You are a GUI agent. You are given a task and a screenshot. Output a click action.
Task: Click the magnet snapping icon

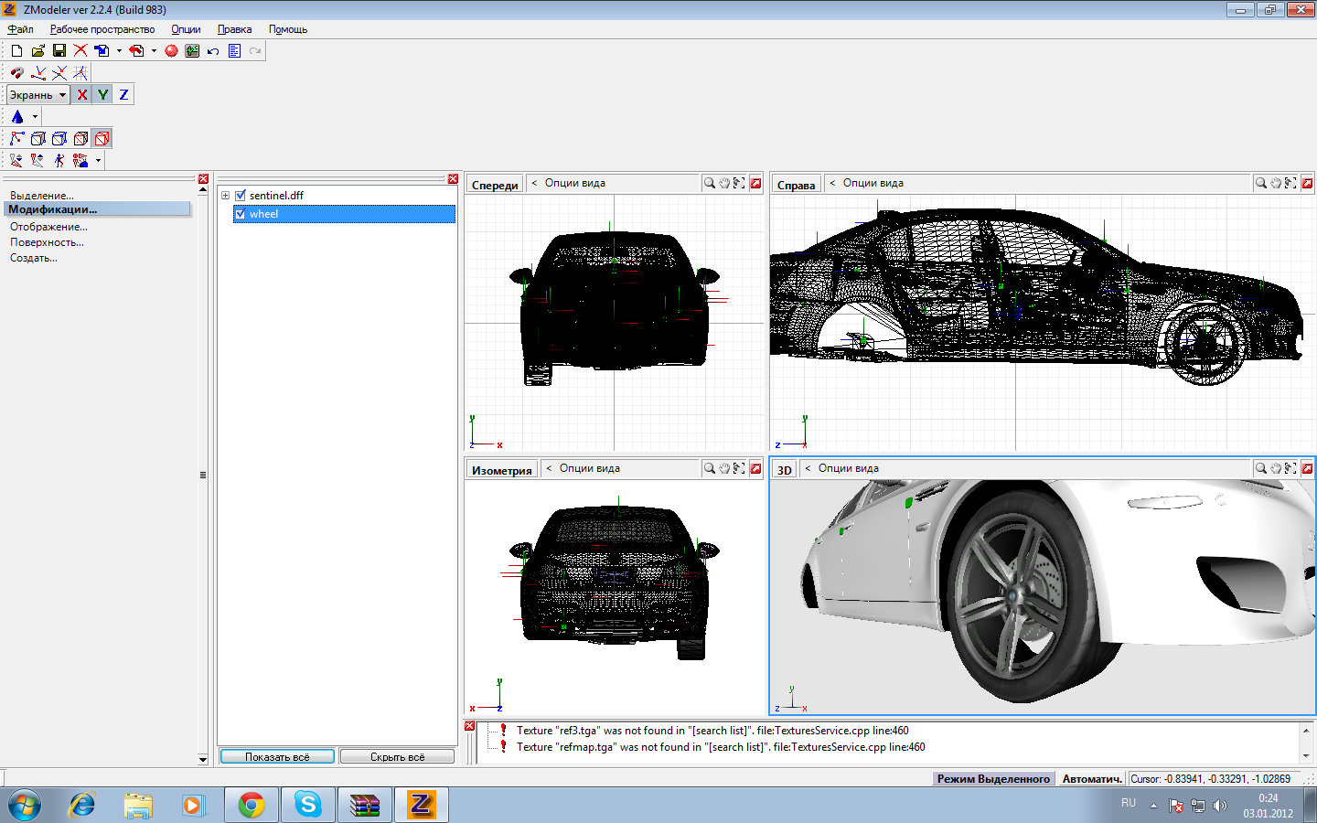(16, 73)
